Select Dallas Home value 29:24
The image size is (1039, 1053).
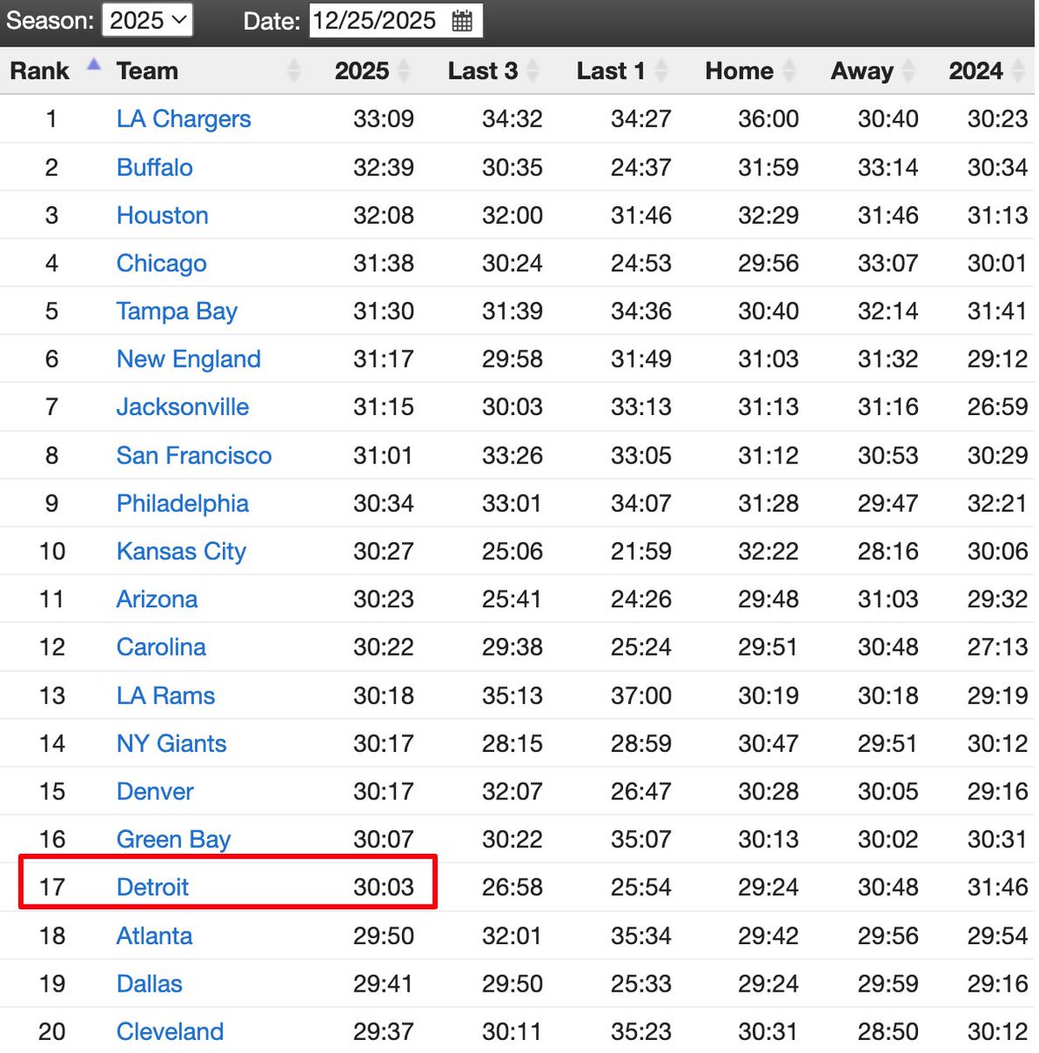tap(769, 984)
